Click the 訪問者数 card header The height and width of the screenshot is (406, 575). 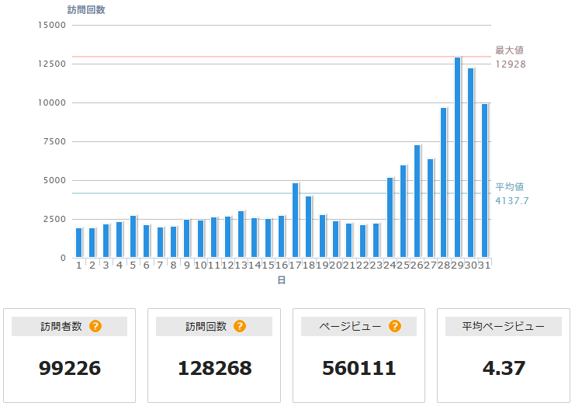click(x=70, y=327)
